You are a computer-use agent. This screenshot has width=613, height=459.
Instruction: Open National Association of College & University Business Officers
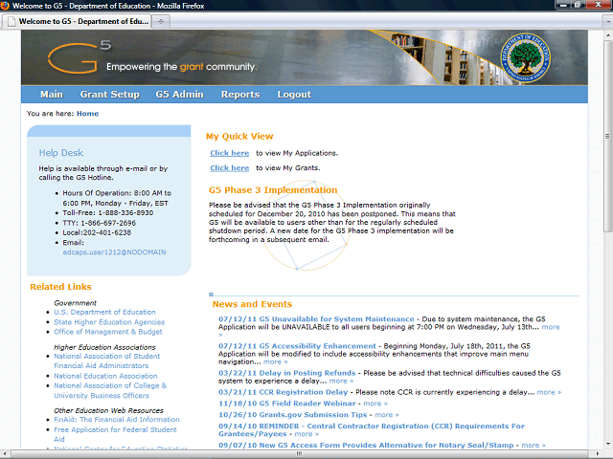tap(110, 391)
